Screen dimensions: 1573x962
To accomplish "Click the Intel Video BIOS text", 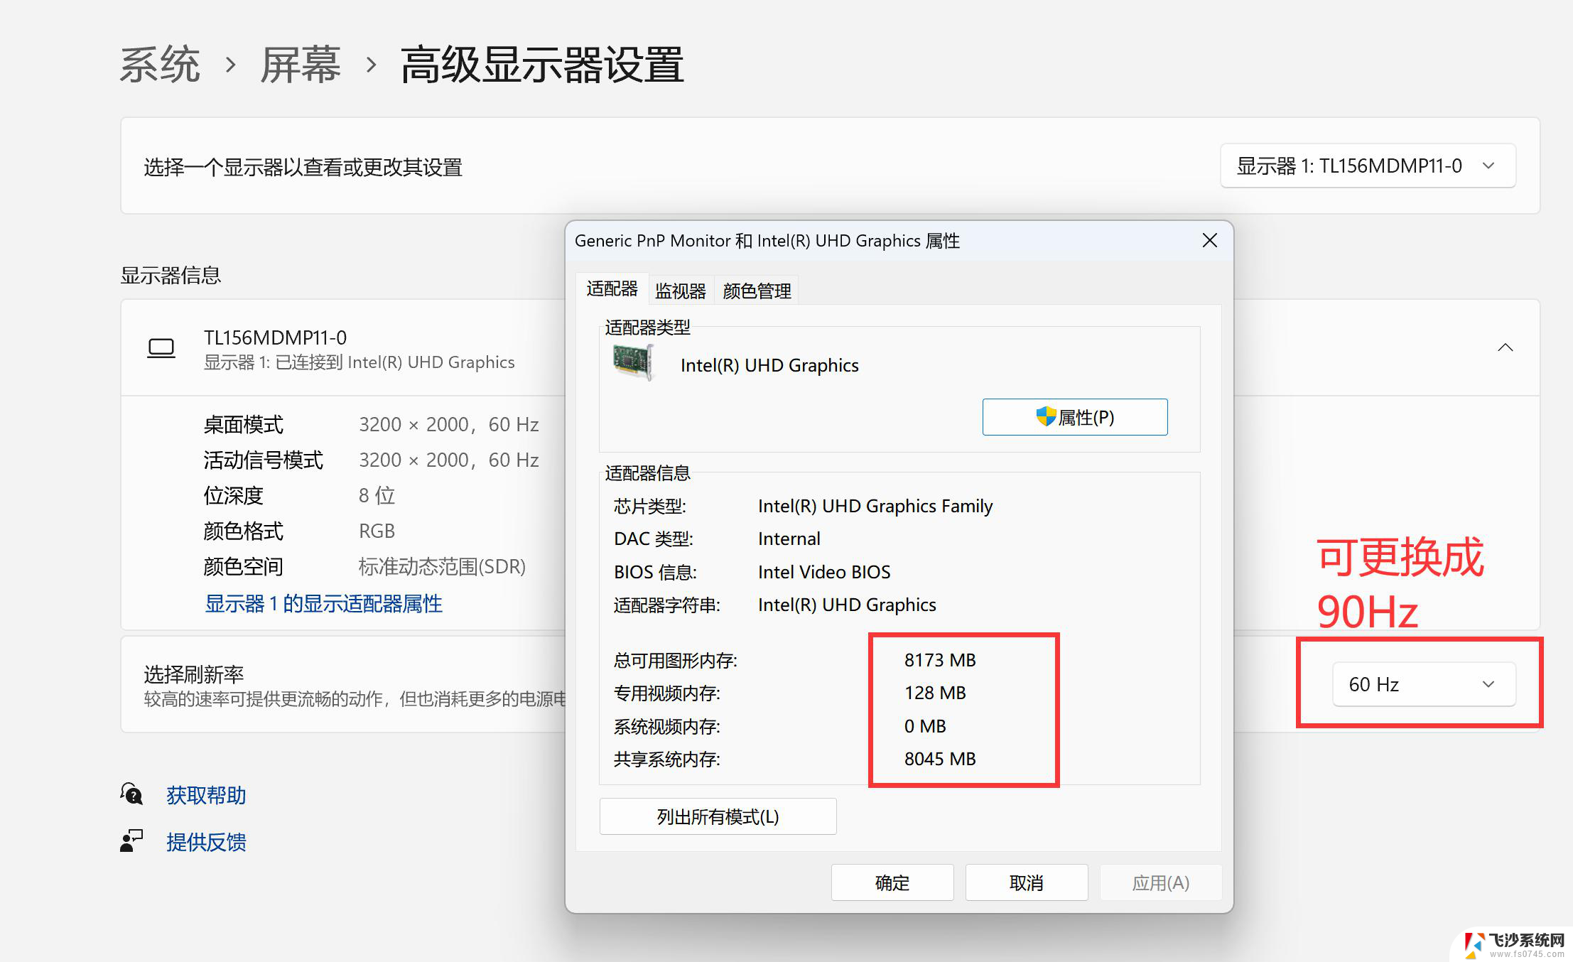I will [824, 572].
